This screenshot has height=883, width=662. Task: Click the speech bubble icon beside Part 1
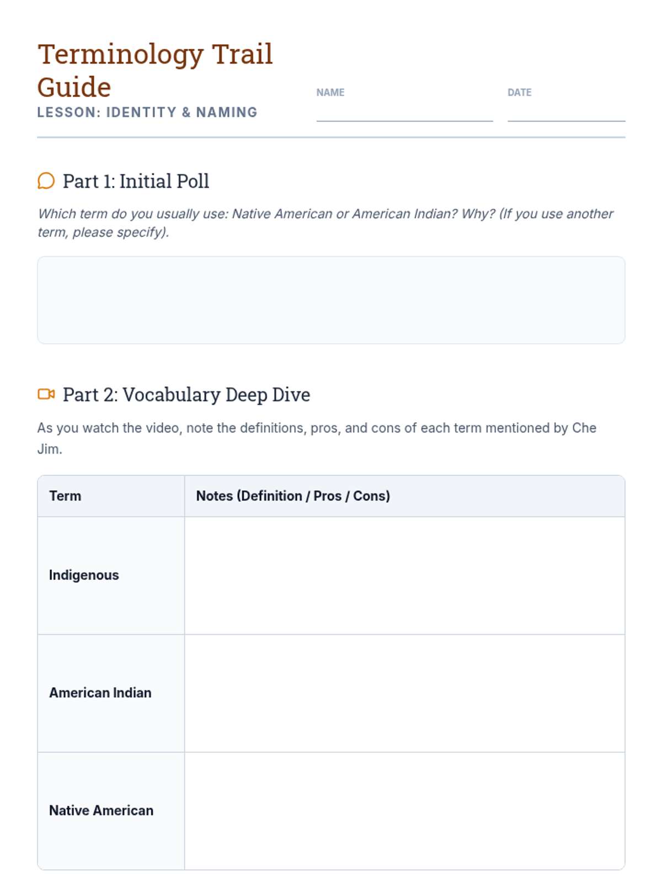[x=46, y=181]
